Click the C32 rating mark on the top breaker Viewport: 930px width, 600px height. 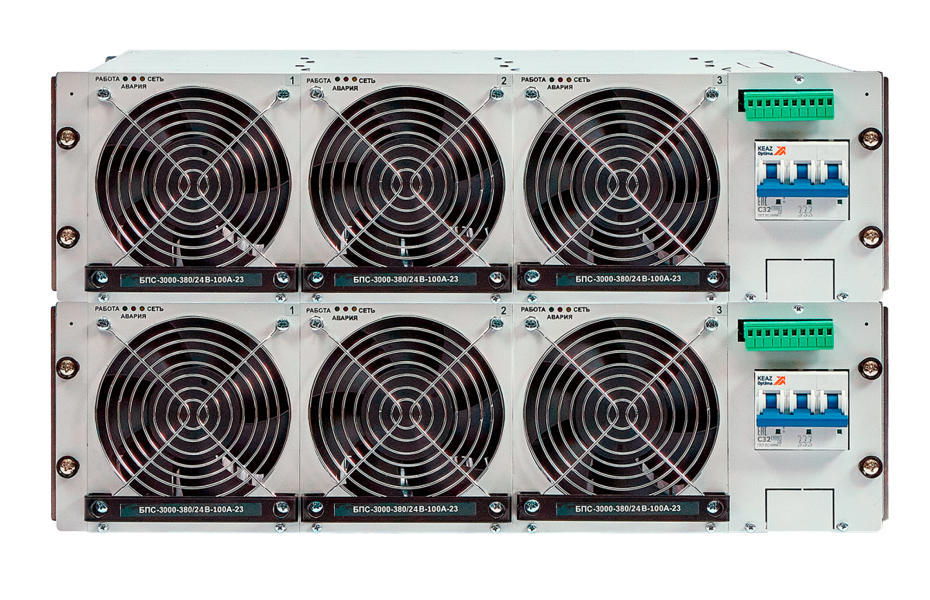pos(765,209)
